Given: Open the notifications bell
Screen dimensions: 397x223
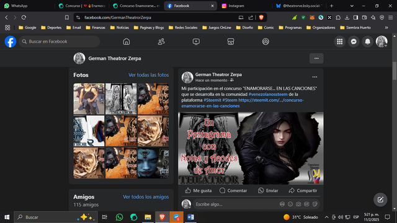Looking at the screenshot, I should click(x=368, y=42).
